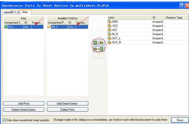Click the Harness Type column header
The width and height of the screenshot is (189, 124).
pyautogui.click(x=177, y=17)
